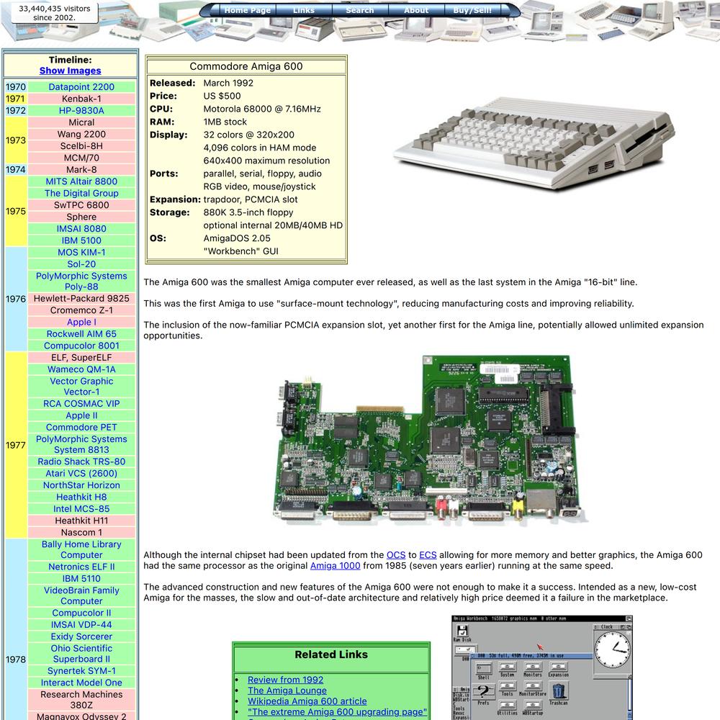Open Atari VCS (2600) entry
This screenshot has height=720, width=720.
[x=81, y=474]
